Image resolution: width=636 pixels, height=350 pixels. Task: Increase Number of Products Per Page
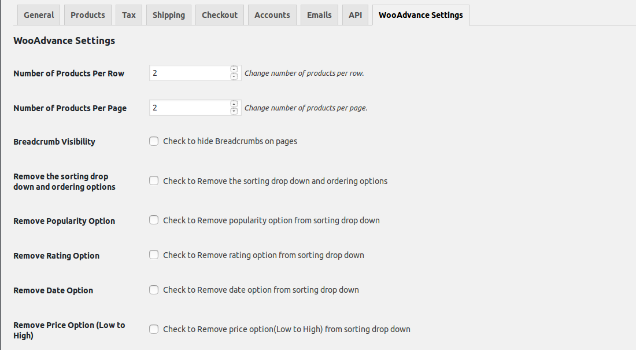pos(234,104)
